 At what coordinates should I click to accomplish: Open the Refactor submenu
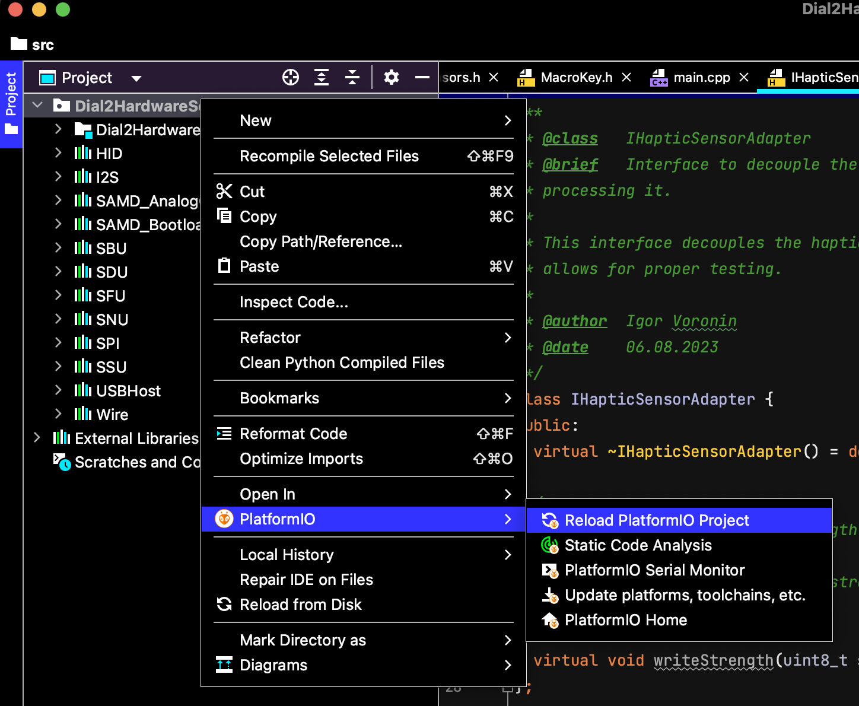pyautogui.click(x=364, y=338)
